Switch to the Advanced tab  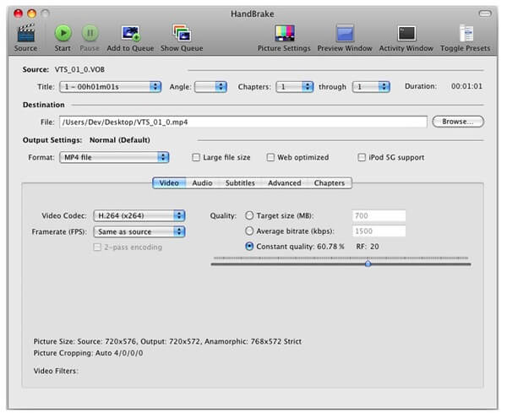[x=285, y=183]
